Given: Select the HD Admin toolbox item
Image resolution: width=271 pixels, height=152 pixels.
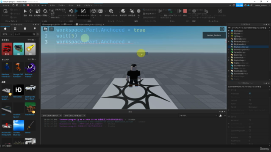Looking at the screenshot, I should 18,91.
